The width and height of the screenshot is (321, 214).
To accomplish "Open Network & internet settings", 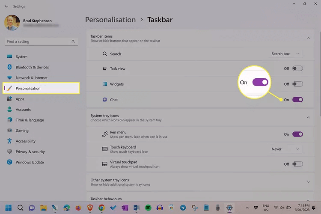I will click(x=32, y=78).
